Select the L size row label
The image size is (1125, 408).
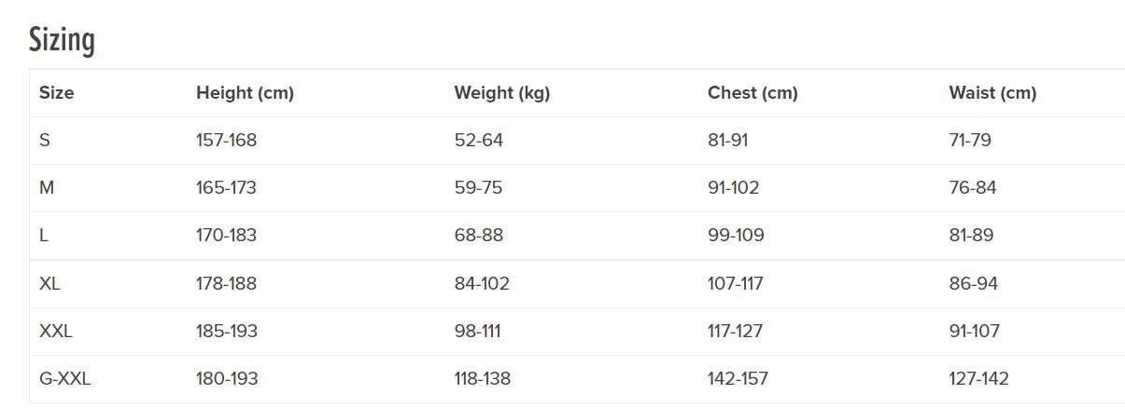pos(44,236)
